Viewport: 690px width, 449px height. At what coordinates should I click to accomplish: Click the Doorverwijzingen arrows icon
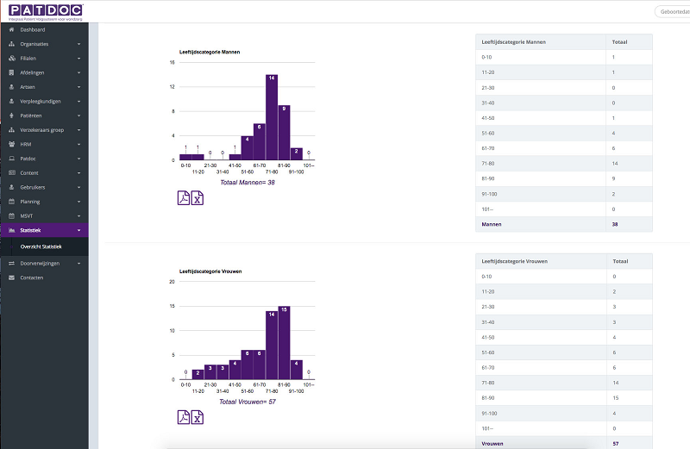tap(11, 264)
